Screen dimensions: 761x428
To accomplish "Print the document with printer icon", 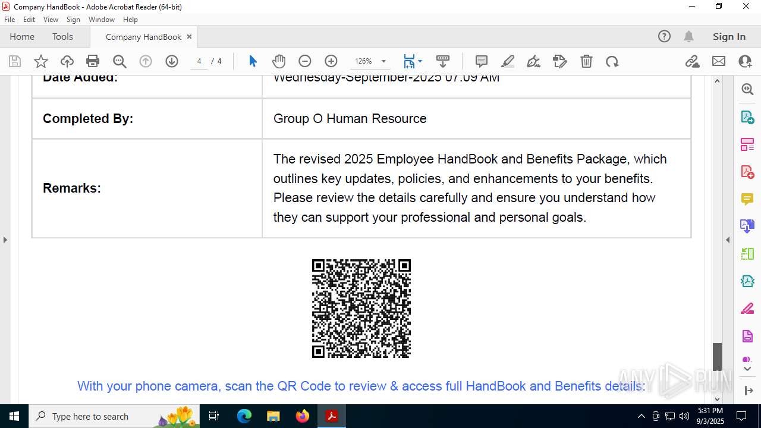I will pos(93,61).
